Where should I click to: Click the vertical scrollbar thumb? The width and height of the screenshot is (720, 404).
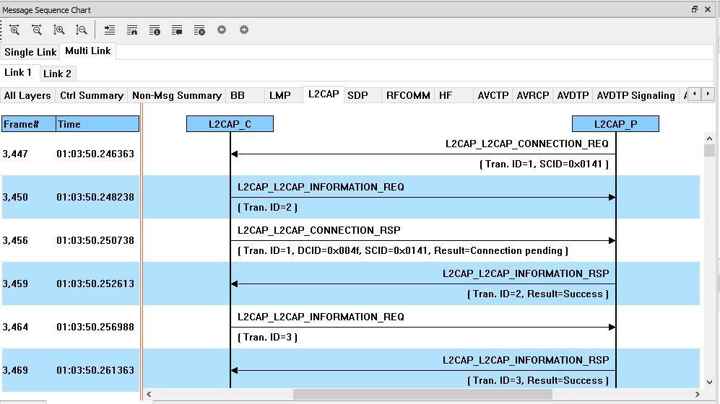coord(709,150)
